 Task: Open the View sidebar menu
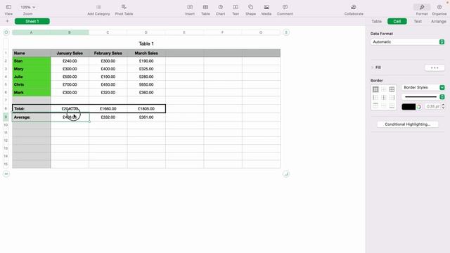8,7
